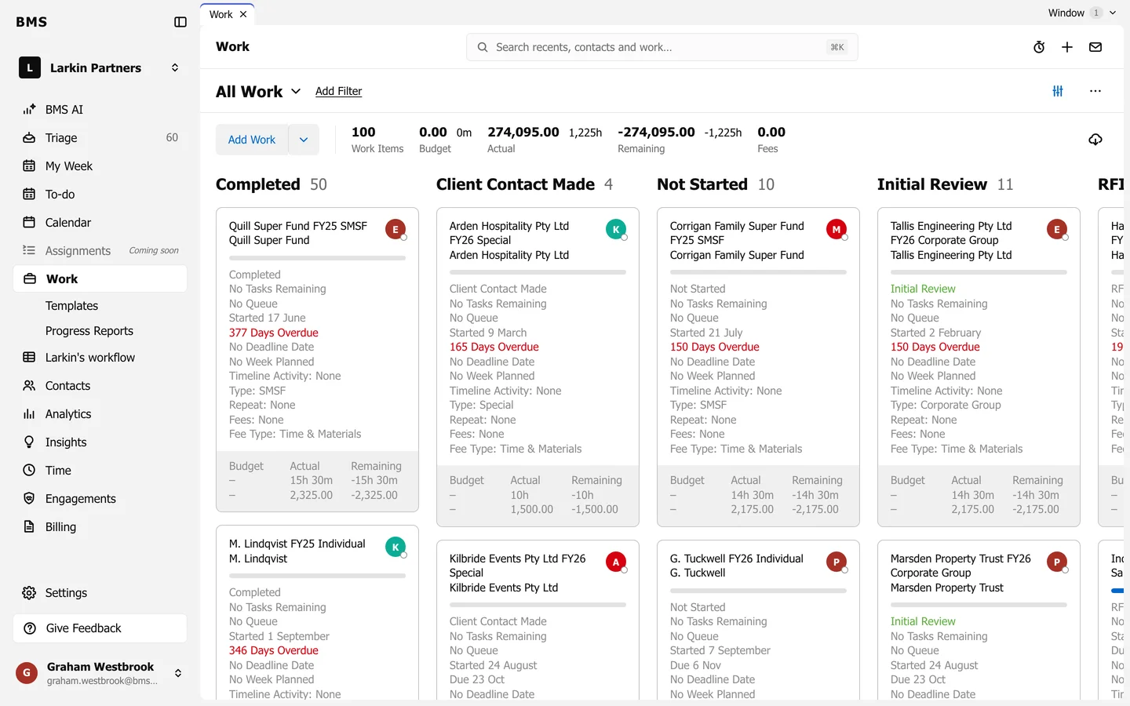The image size is (1130, 706).
Task: Open the three-dot more options menu
Action: 1095,91
